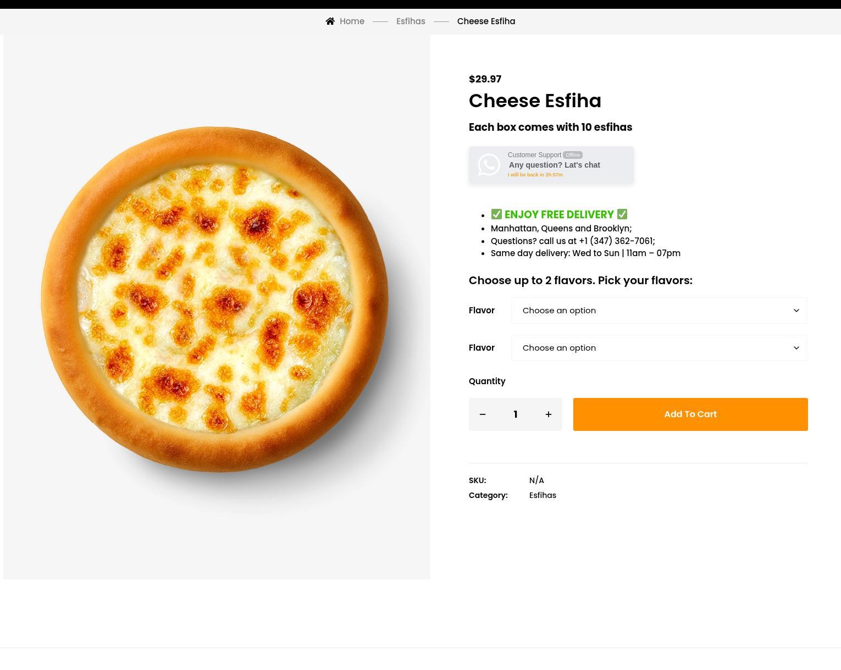The width and height of the screenshot is (841, 670).
Task: Open the "Any question? Lat's chat" support chat
Action: click(554, 165)
